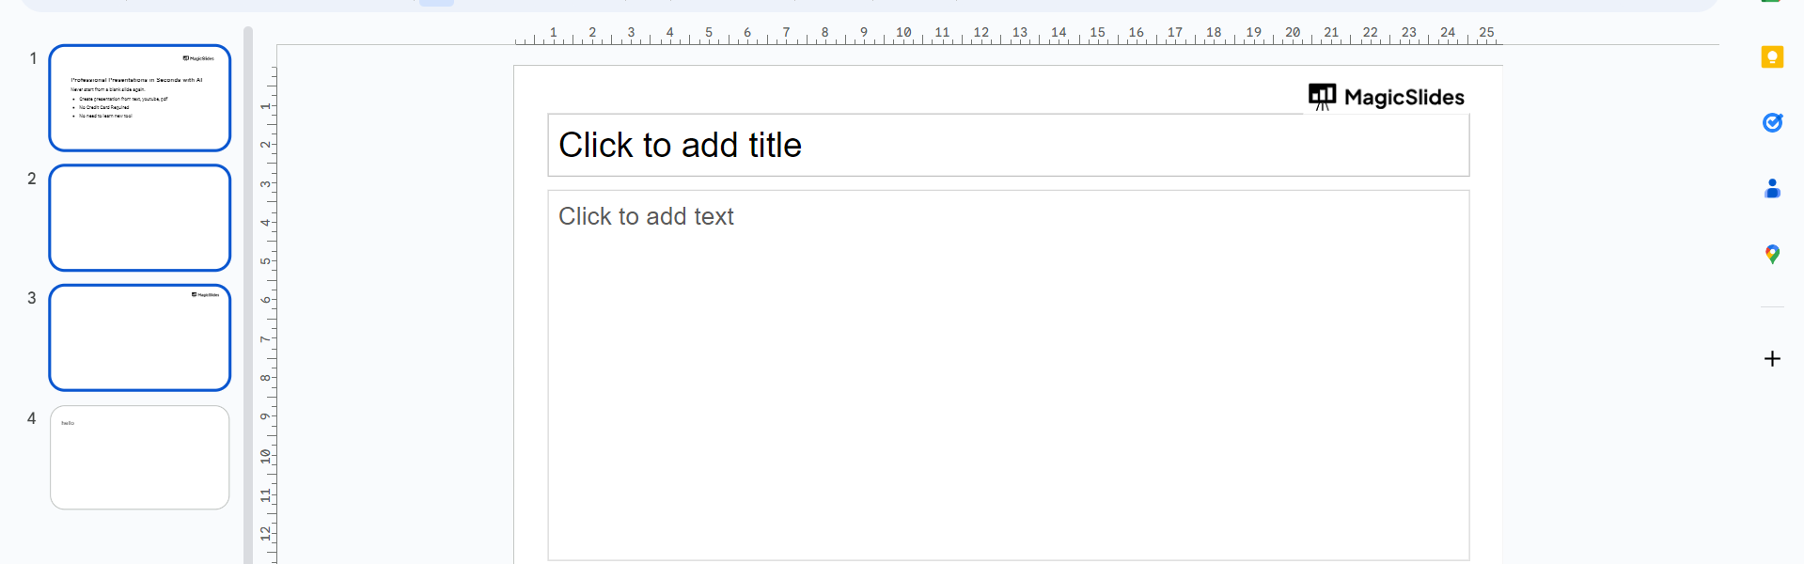Click the 5 mark on vertical ruler
This screenshot has width=1804, height=564.
[x=265, y=261]
